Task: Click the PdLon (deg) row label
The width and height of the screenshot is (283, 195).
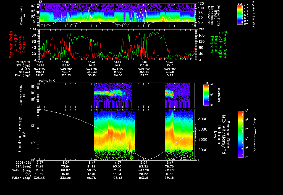Action: click(22, 178)
